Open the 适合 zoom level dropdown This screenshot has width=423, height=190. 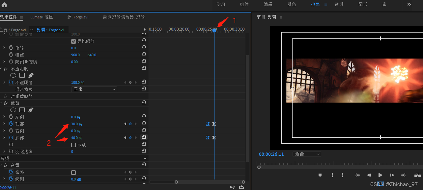click(x=307, y=154)
